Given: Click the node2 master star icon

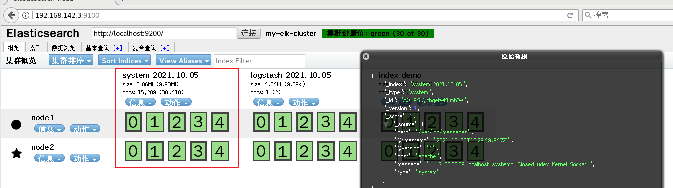Looking at the screenshot, I should click(x=16, y=154).
